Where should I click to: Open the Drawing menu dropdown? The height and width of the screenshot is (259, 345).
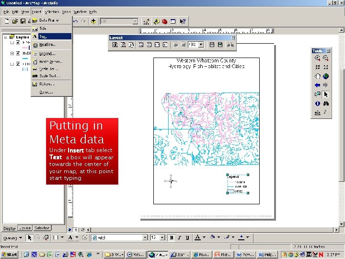click(12, 238)
